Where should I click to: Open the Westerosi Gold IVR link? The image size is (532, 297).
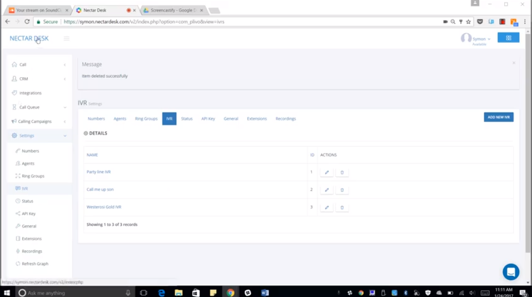104,207
